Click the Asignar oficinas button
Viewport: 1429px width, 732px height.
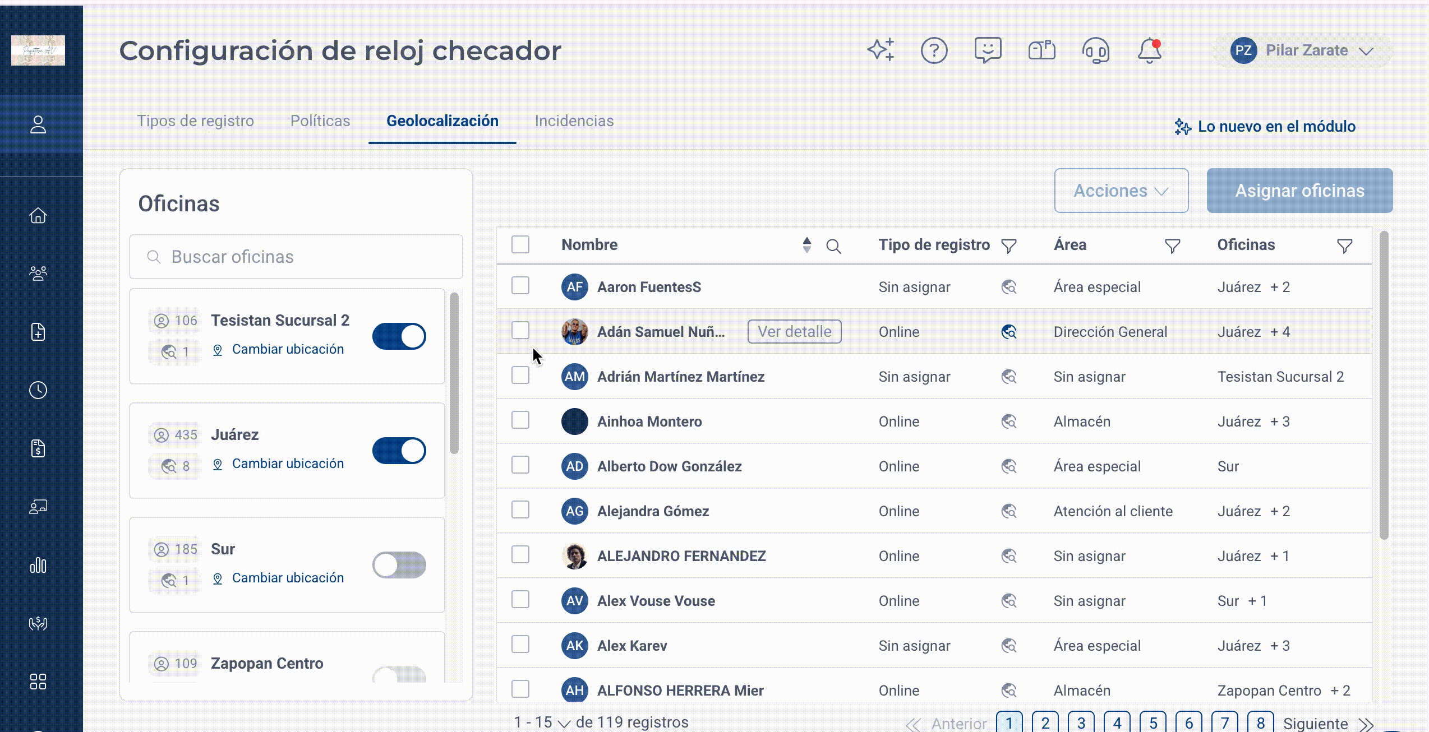click(x=1299, y=191)
